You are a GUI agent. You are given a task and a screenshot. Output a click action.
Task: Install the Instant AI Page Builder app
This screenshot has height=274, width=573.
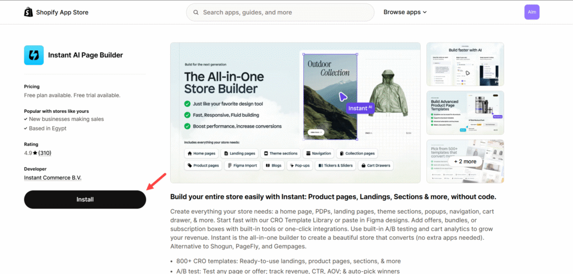85,200
